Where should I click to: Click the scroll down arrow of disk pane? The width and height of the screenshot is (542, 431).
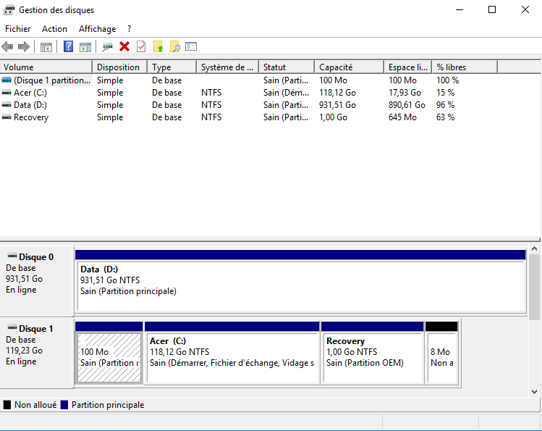534,392
